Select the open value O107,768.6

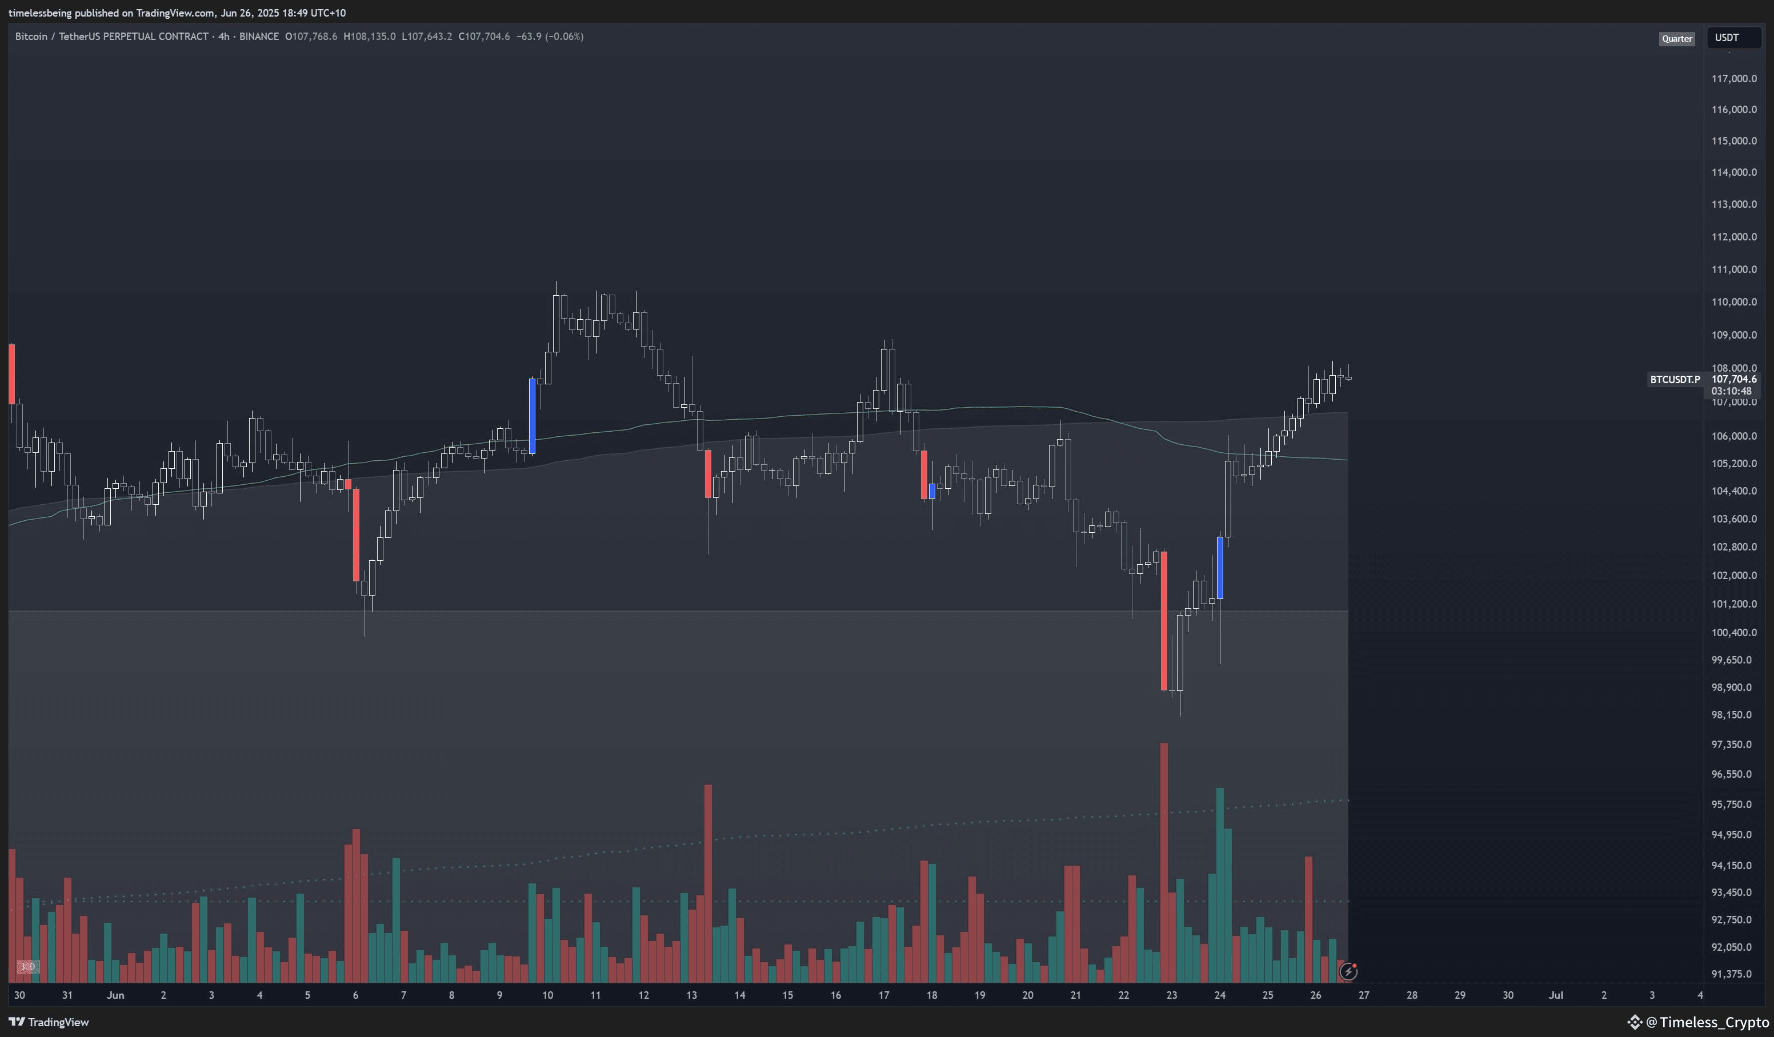311,37
